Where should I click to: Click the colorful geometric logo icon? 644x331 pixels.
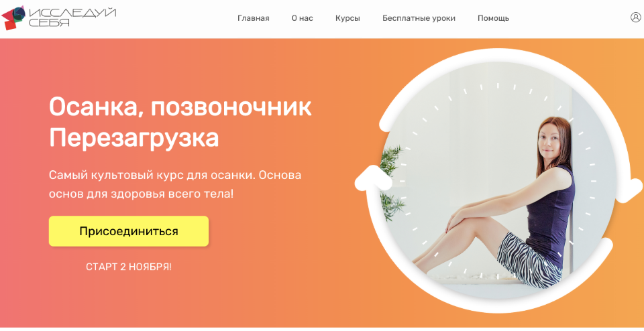click(x=13, y=17)
